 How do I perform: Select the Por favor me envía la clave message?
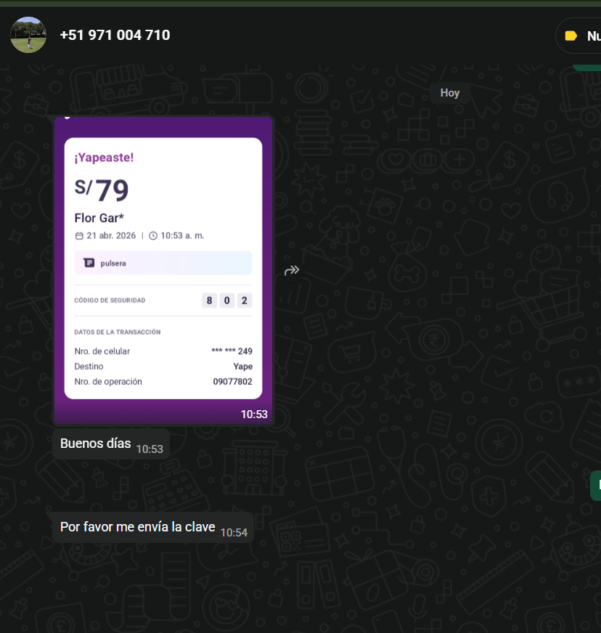click(153, 527)
